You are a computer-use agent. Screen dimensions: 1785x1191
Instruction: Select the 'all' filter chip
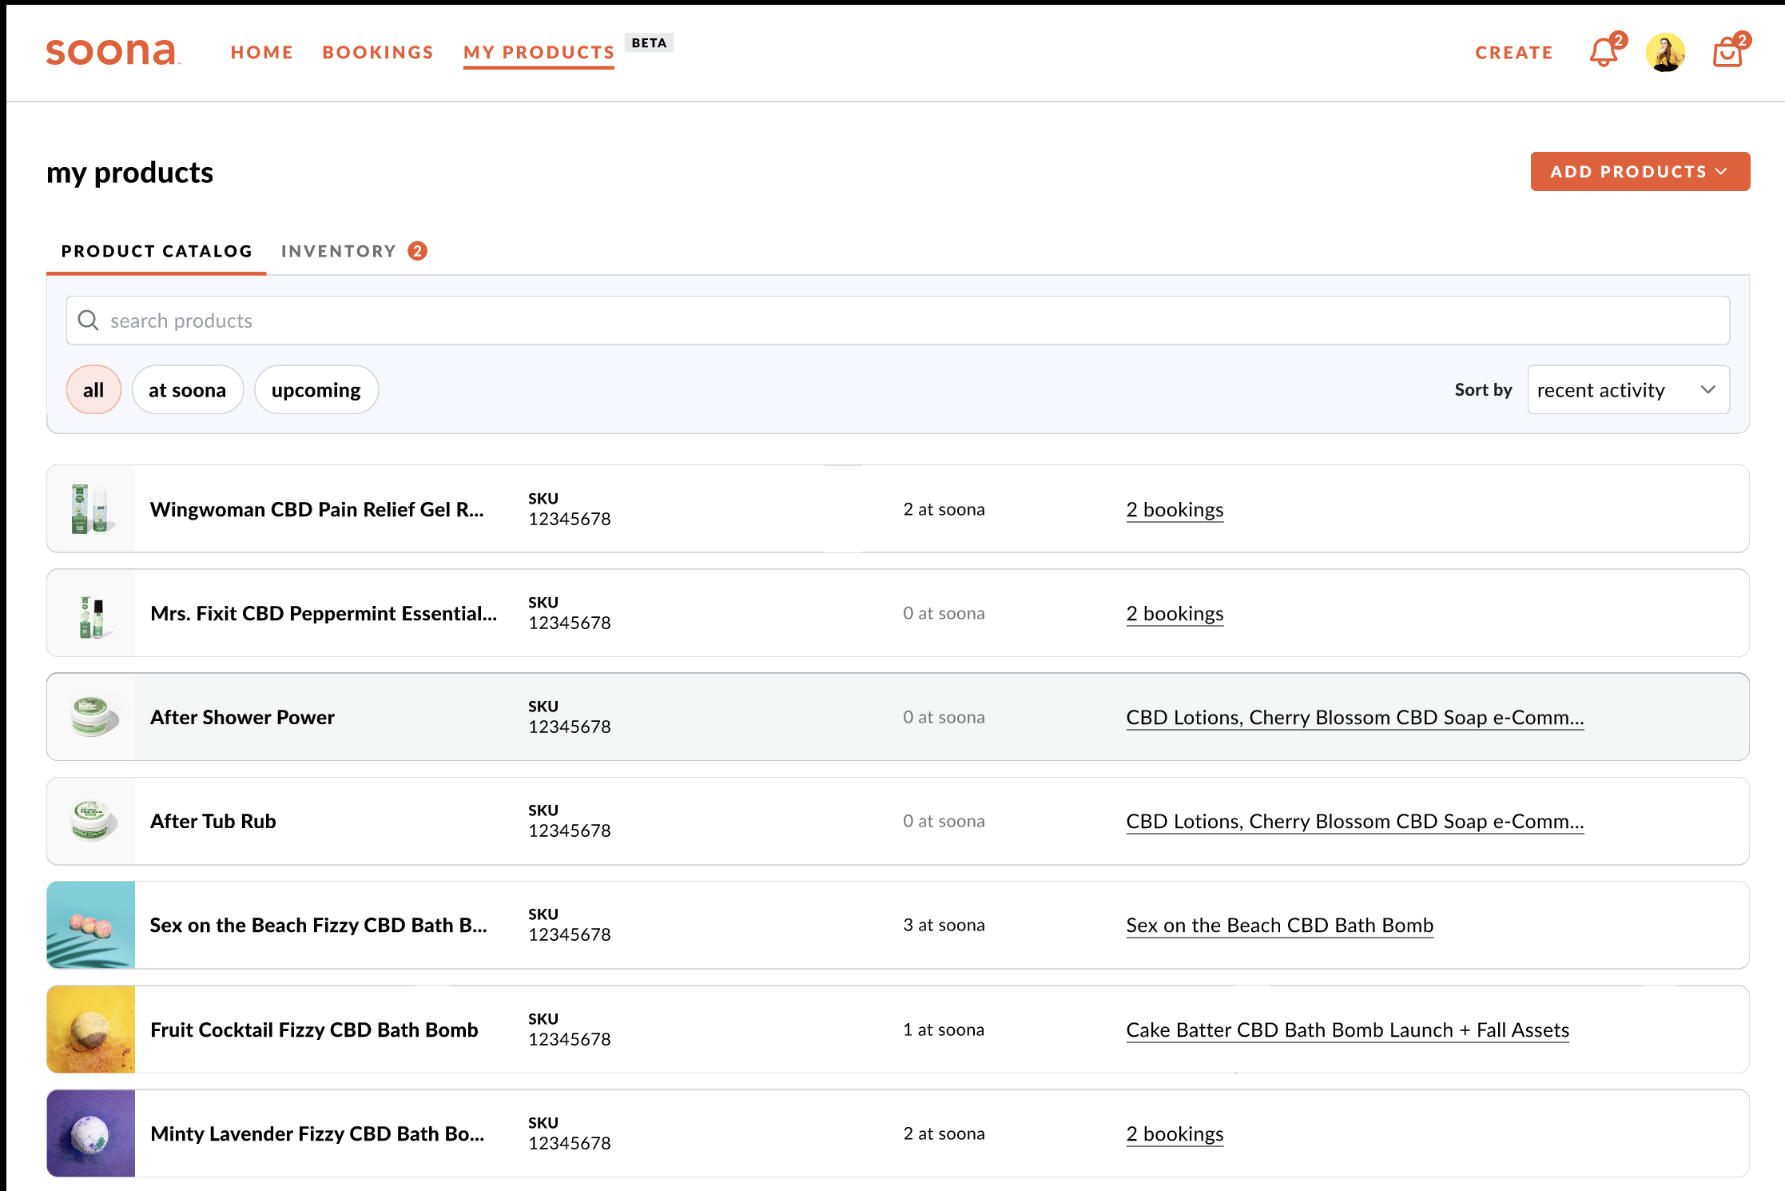(93, 390)
